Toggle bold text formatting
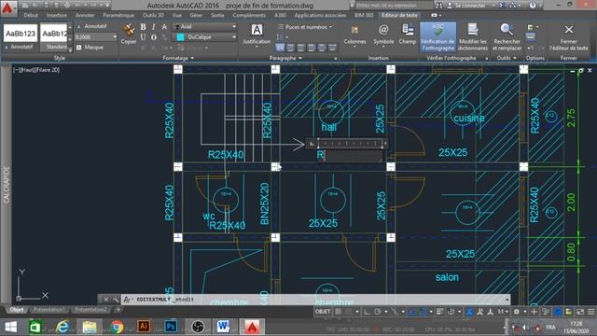 (x=143, y=27)
